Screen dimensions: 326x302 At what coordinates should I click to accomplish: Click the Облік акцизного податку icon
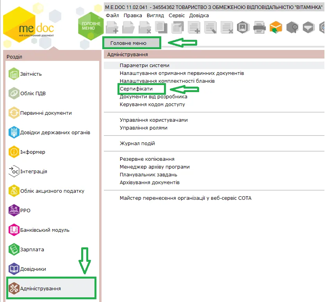point(14,191)
